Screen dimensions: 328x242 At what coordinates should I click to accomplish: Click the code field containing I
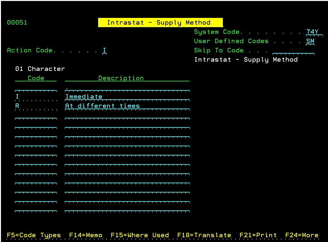click(36, 96)
